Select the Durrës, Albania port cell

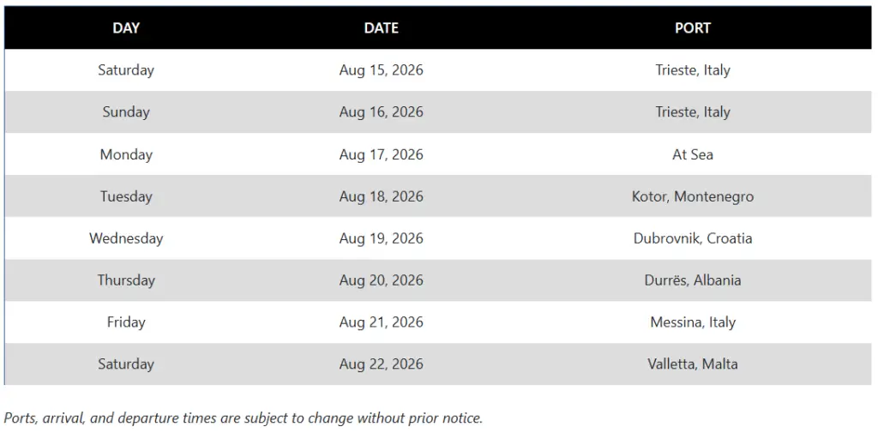(693, 280)
